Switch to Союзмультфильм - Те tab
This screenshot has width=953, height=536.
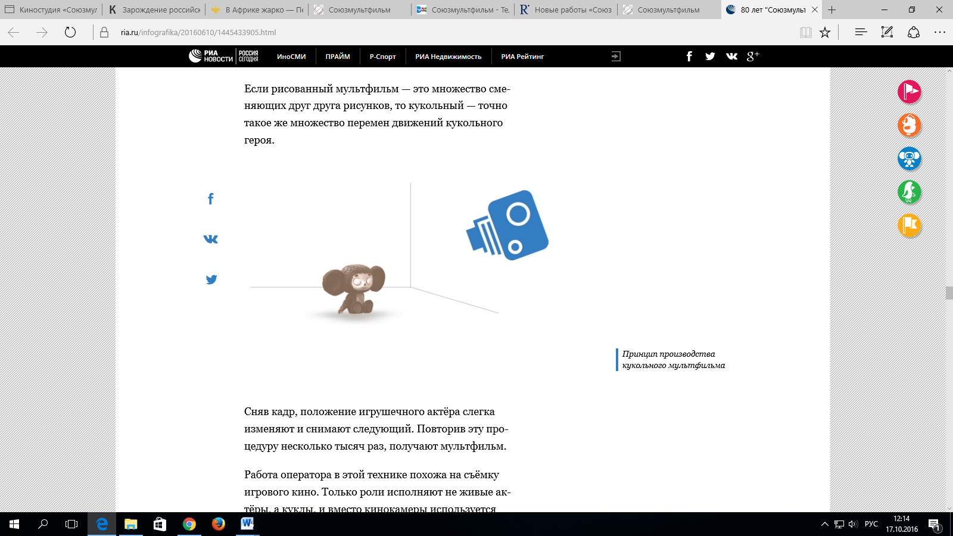pyautogui.click(x=463, y=10)
